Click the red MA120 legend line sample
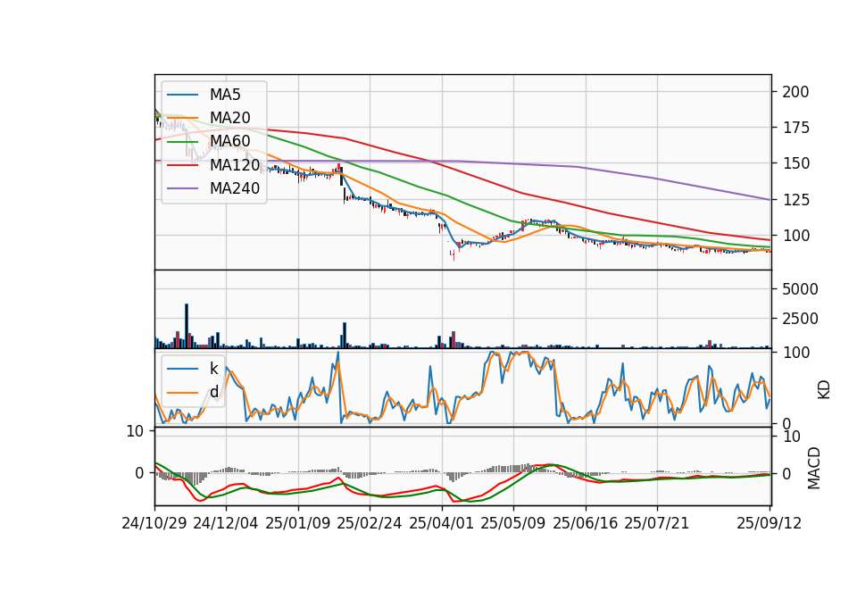 182,165
